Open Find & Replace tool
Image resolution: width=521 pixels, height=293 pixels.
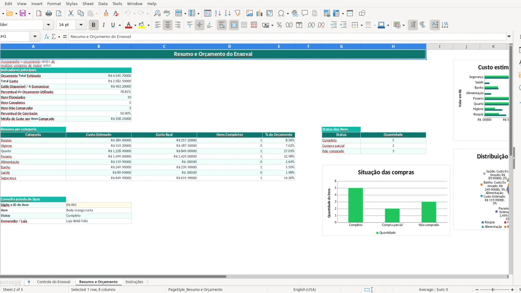click(x=157, y=13)
